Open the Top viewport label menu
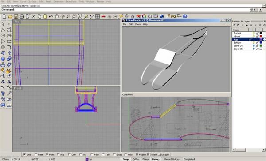The height and width of the screenshot is (161, 266). (x=17, y=22)
